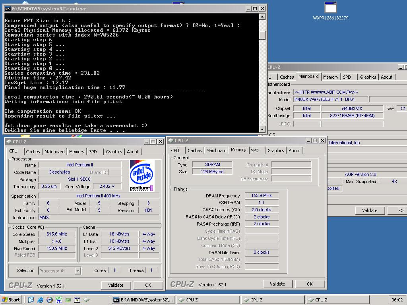The height and width of the screenshot is (305, 407).
Task: Click the memory Size field 128 MBytes
Action: pyautogui.click(x=212, y=172)
